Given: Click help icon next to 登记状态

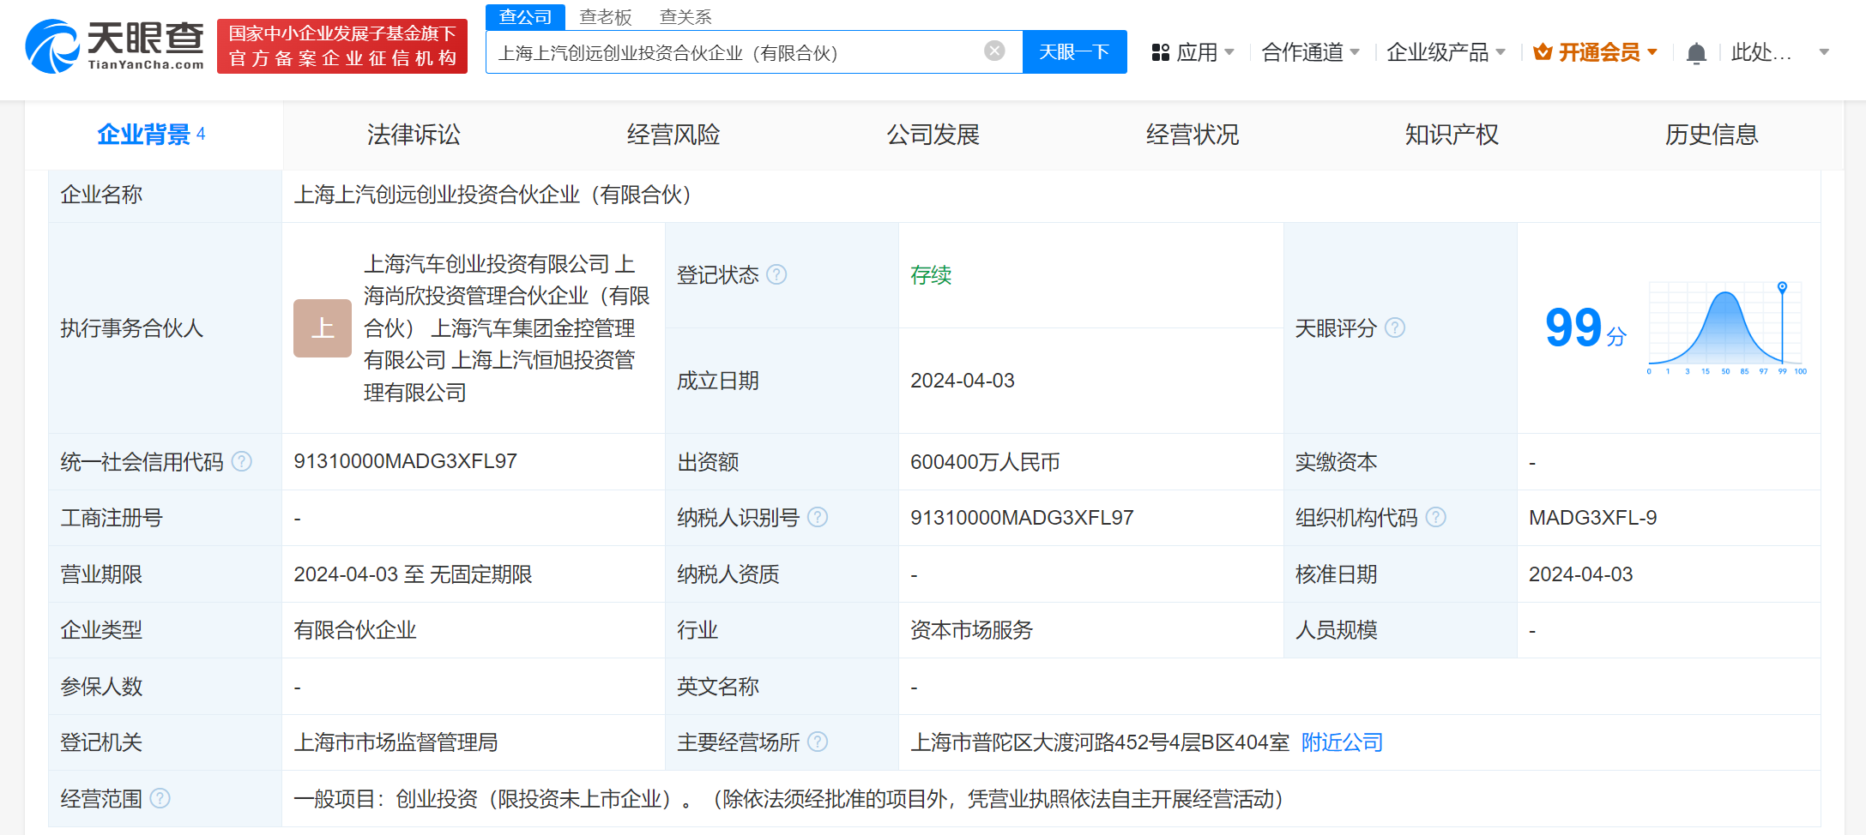Looking at the screenshot, I should click(776, 274).
